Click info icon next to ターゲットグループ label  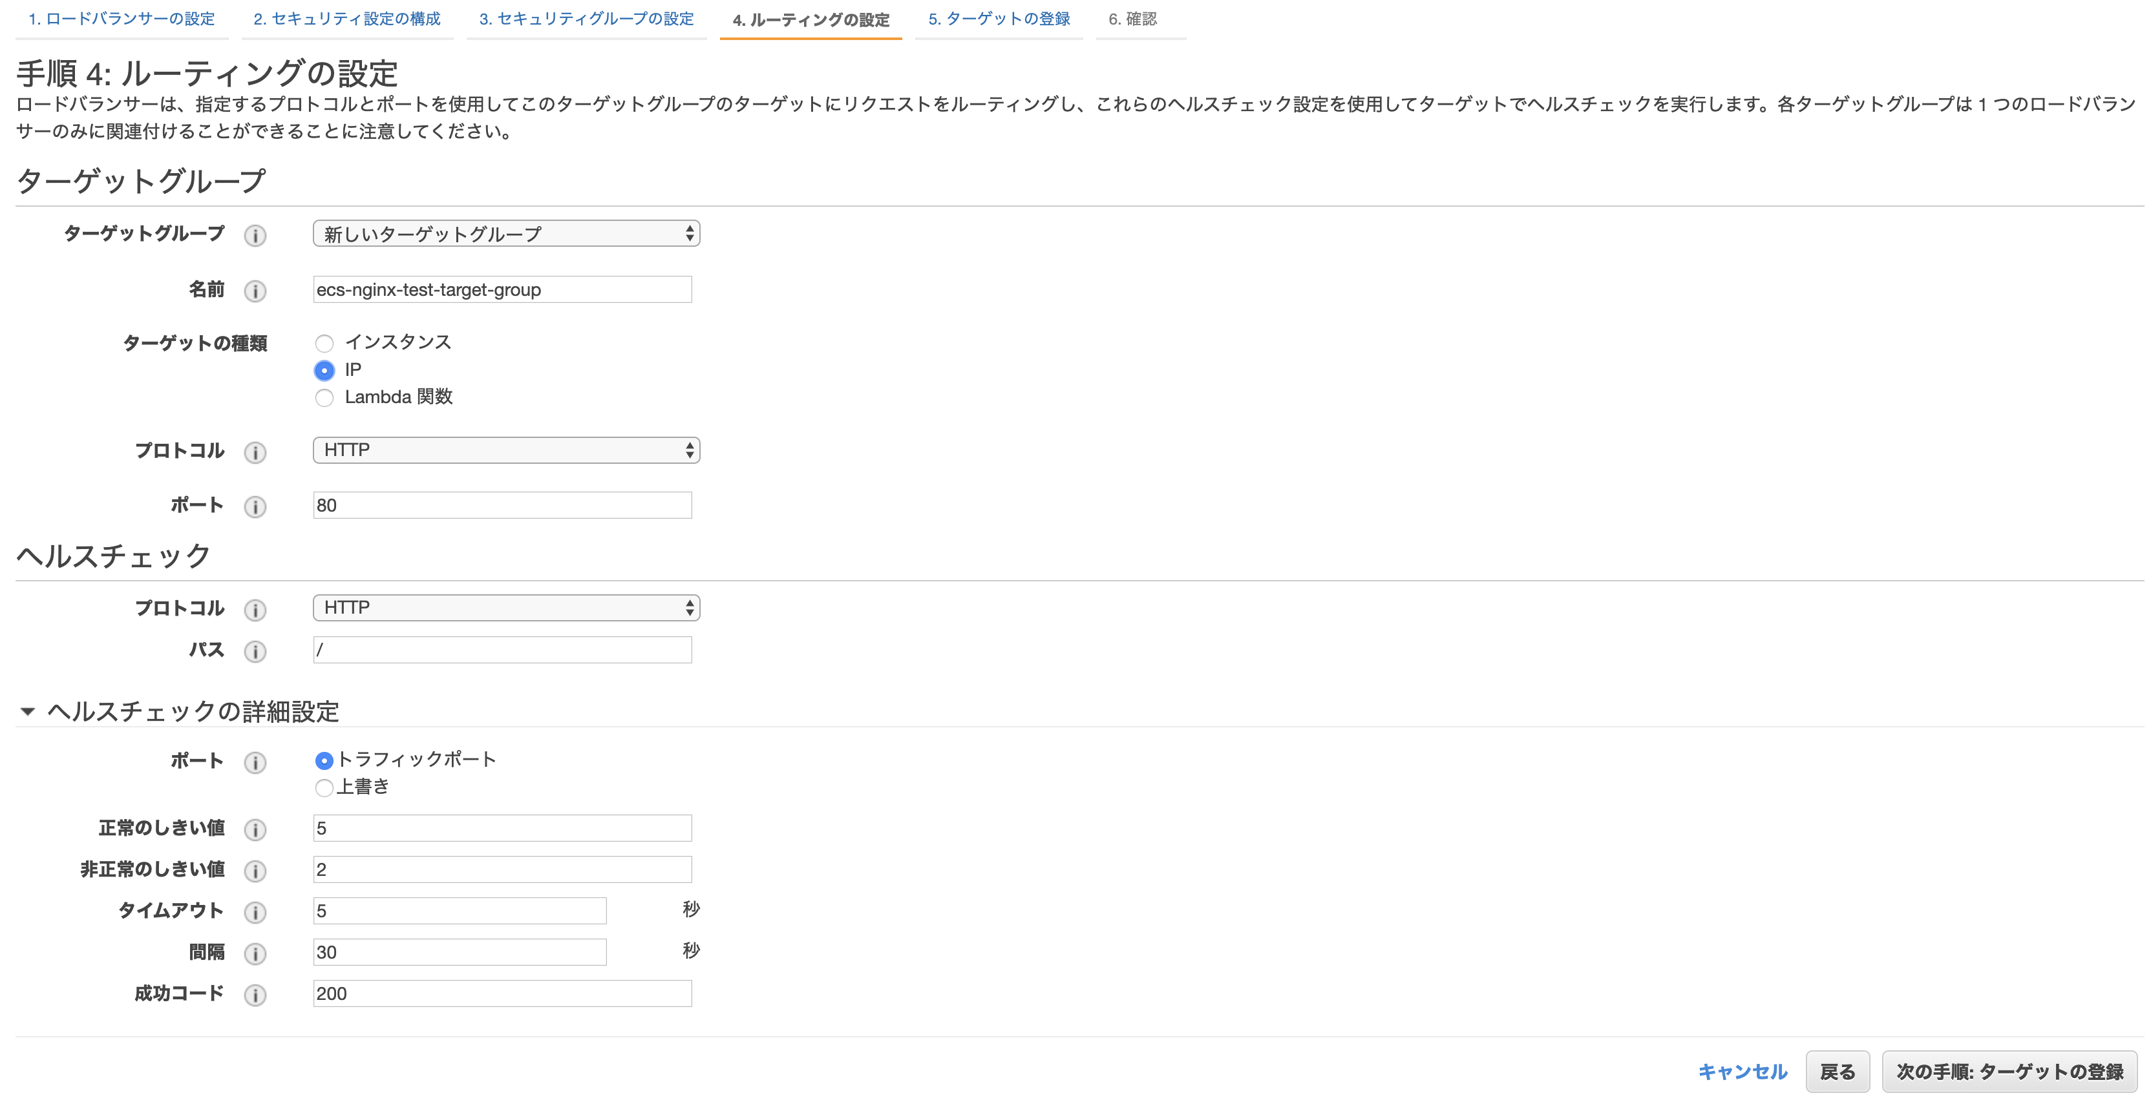tap(255, 235)
